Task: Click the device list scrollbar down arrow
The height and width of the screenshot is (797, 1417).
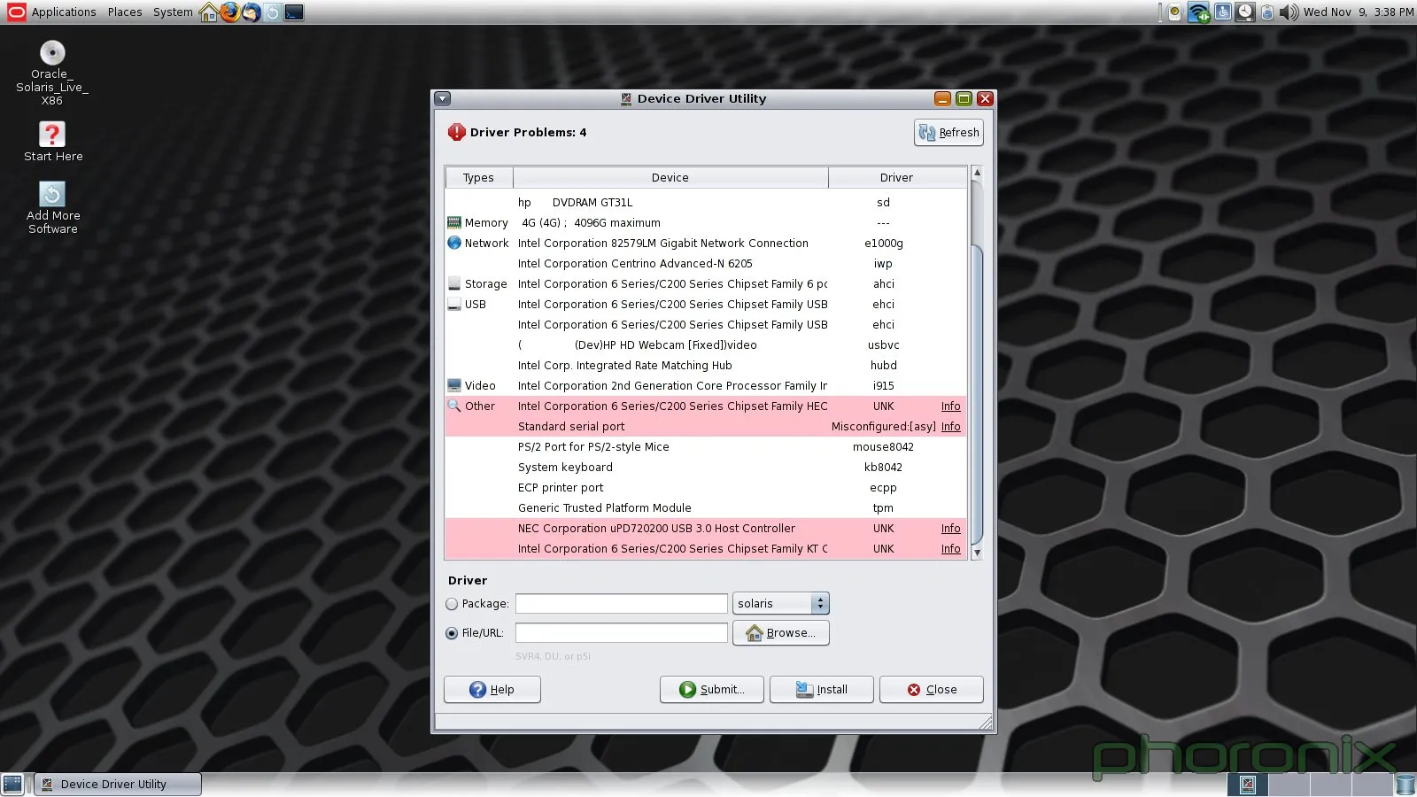Action: click(977, 553)
